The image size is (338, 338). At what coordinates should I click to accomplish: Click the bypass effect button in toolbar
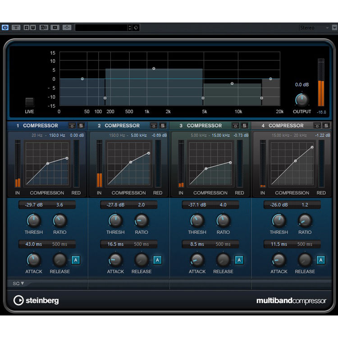16,27
